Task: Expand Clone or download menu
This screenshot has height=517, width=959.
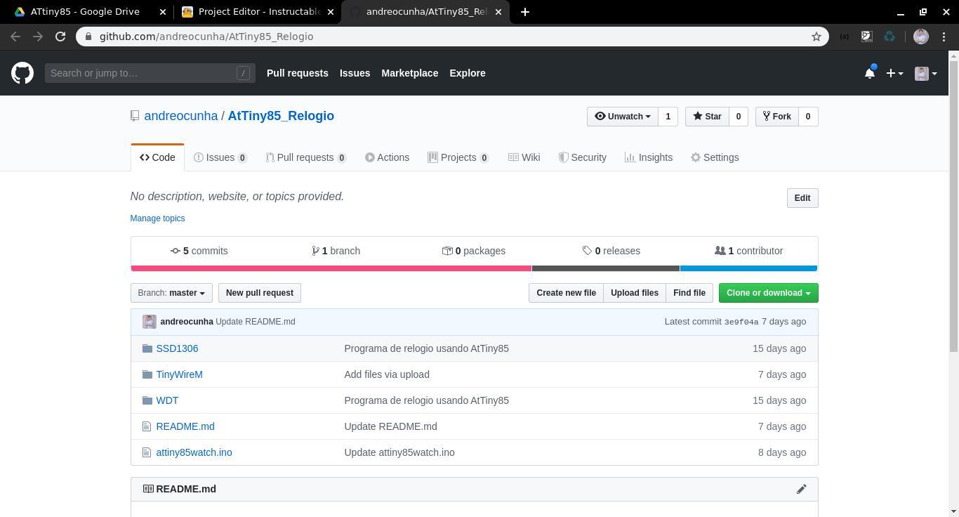Action: tap(768, 293)
